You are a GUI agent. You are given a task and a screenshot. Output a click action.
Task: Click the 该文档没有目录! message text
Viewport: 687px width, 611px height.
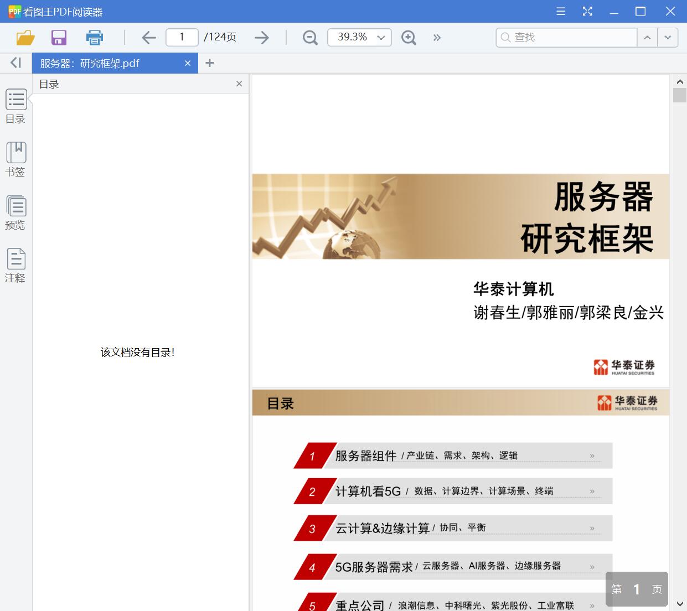coord(138,353)
